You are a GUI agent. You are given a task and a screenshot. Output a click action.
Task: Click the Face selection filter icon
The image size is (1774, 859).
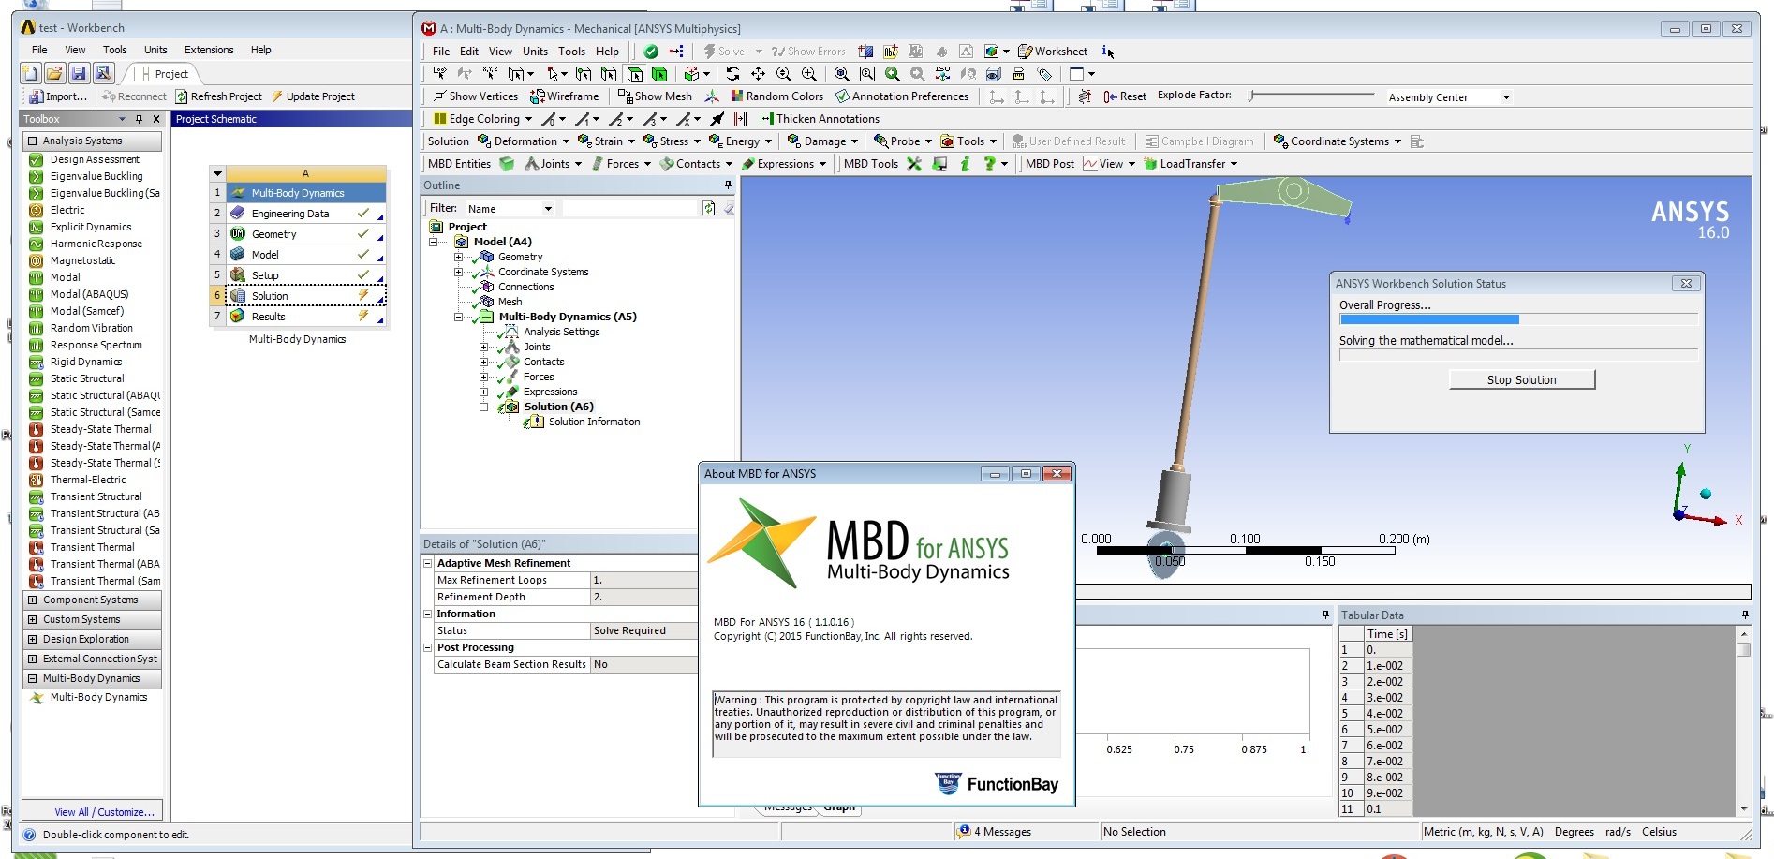point(634,73)
